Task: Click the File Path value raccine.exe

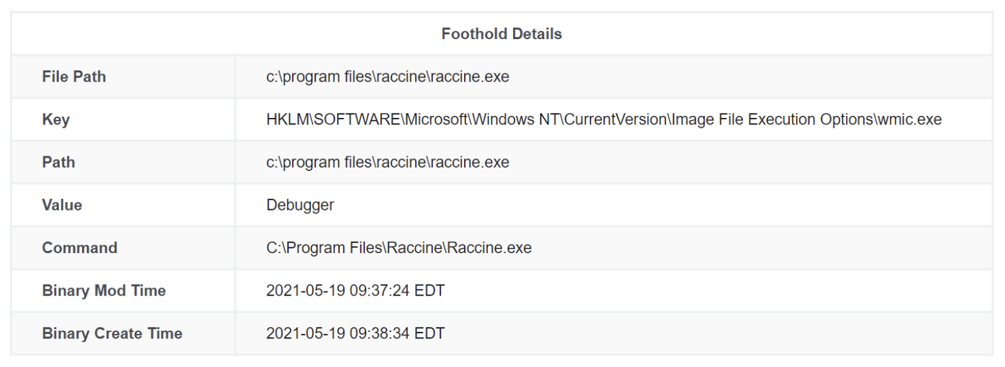Action: click(387, 77)
